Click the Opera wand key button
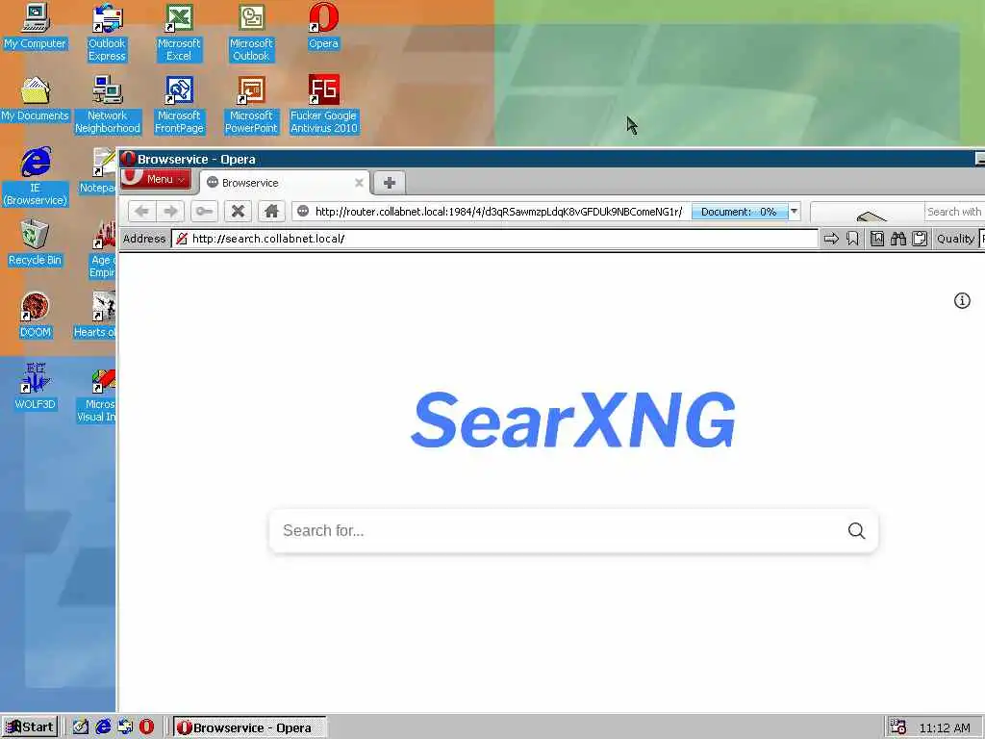The height and width of the screenshot is (739, 985). tap(204, 211)
